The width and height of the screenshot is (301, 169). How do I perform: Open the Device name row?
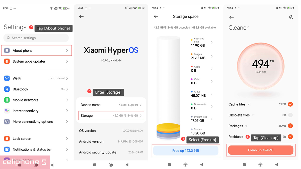(111, 105)
